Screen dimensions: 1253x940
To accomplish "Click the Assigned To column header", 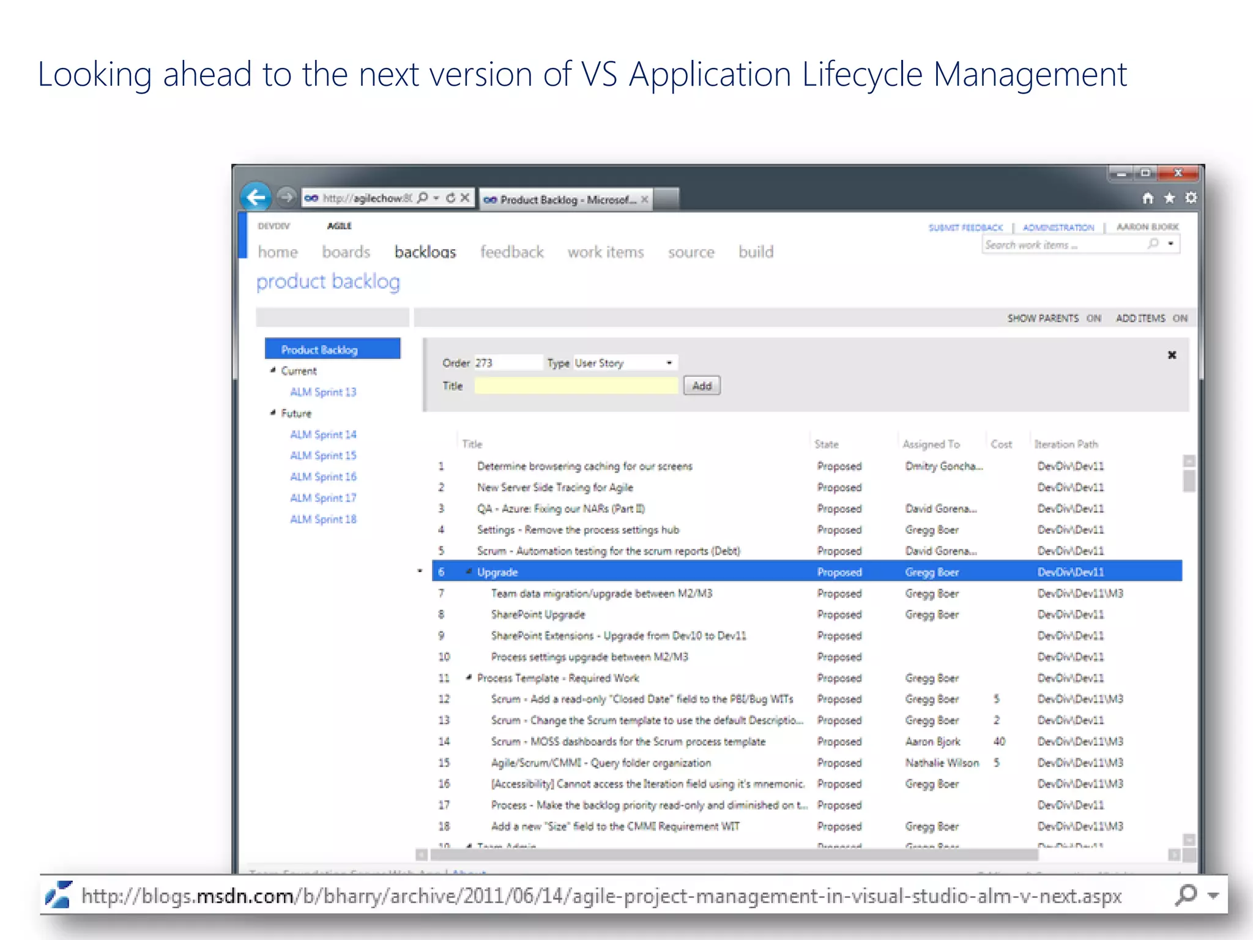I will [x=931, y=444].
